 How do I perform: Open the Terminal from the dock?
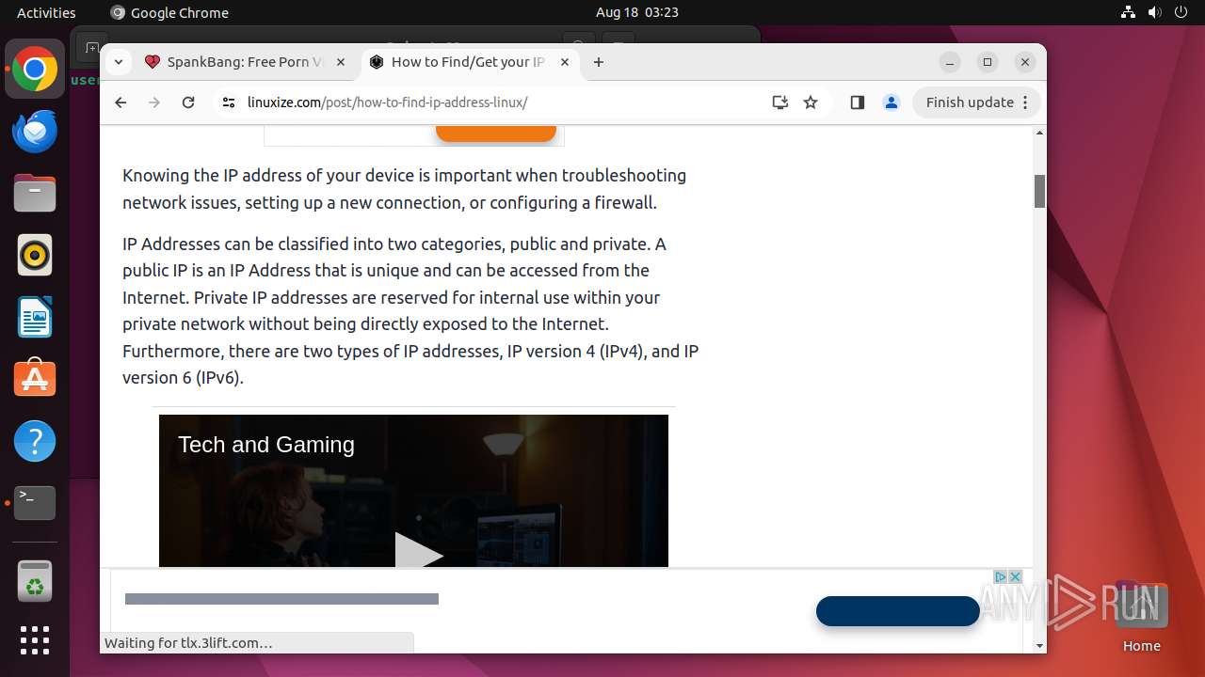35,503
